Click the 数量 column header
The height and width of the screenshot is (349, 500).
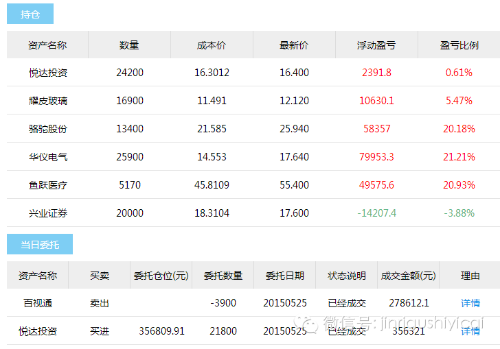(129, 45)
